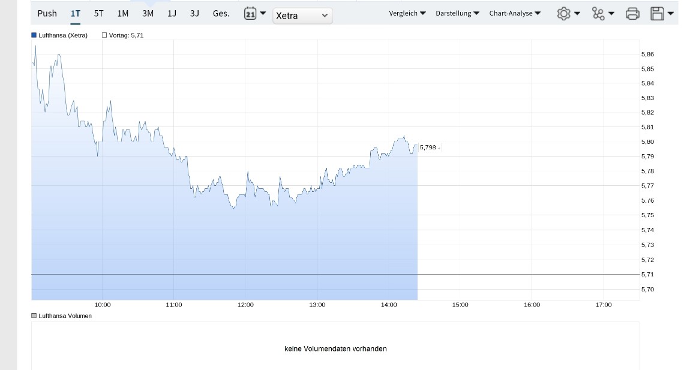The width and height of the screenshot is (690, 370).
Task: Switch chart to 3M period
Action: 148,13
